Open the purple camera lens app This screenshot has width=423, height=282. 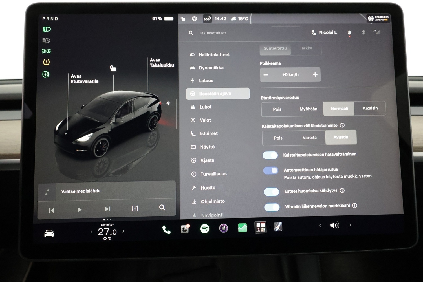(x=224, y=228)
